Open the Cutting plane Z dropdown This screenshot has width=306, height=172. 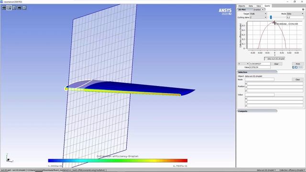pyautogui.click(x=258, y=17)
